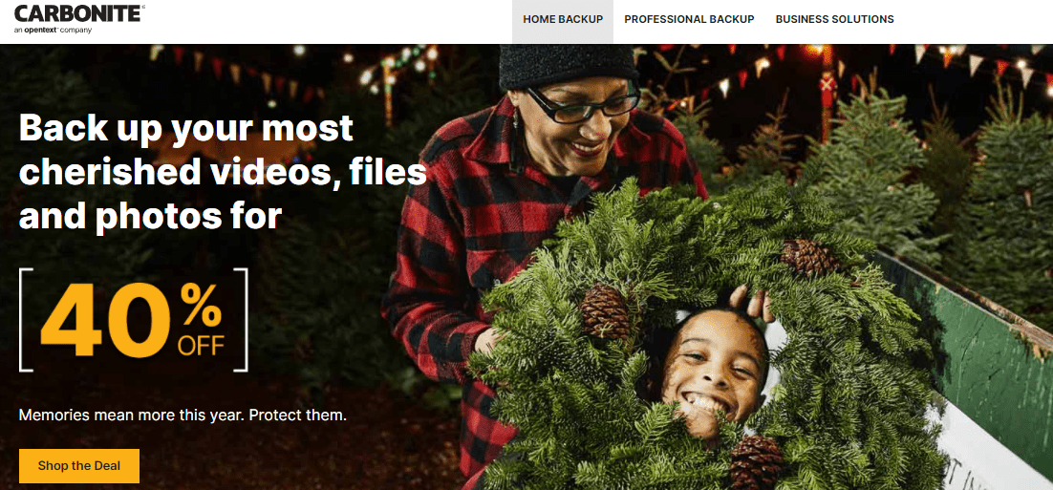Viewport: 1053px width, 490px height.
Task: Click the child's hand atop the wreath
Action: [752, 304]
